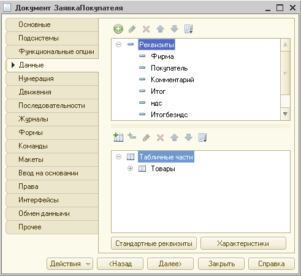
Task: Open the Макеты tab
Action: [52, 159]
